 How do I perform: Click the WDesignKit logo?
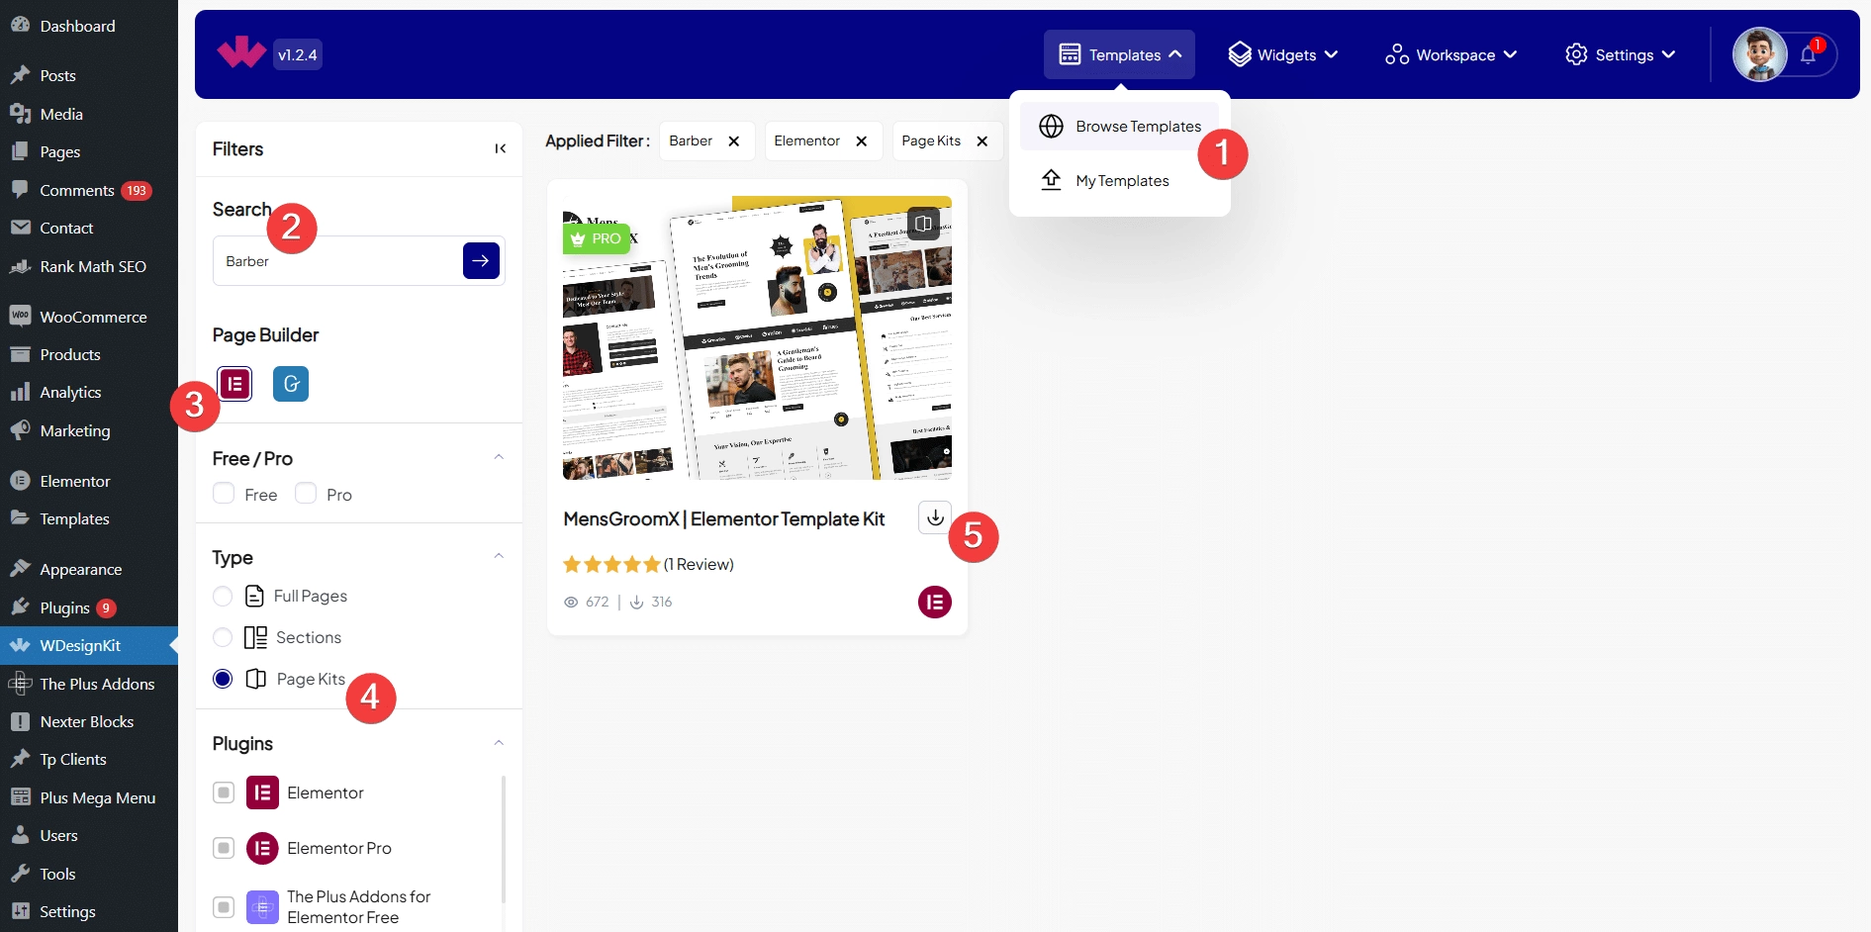pyautogui.click(x=241, y=53)
